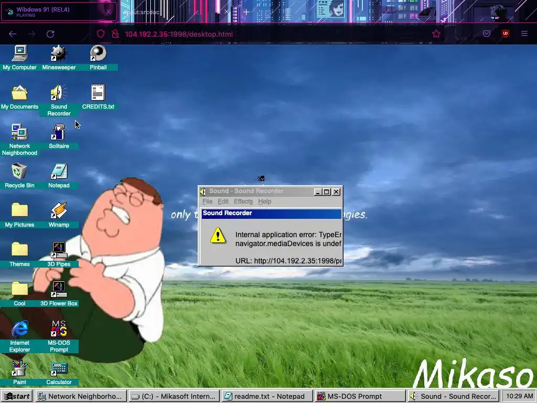The image size is (537, 403).
Task: Open a new browser tab with plus button
Action: [246, 12]
